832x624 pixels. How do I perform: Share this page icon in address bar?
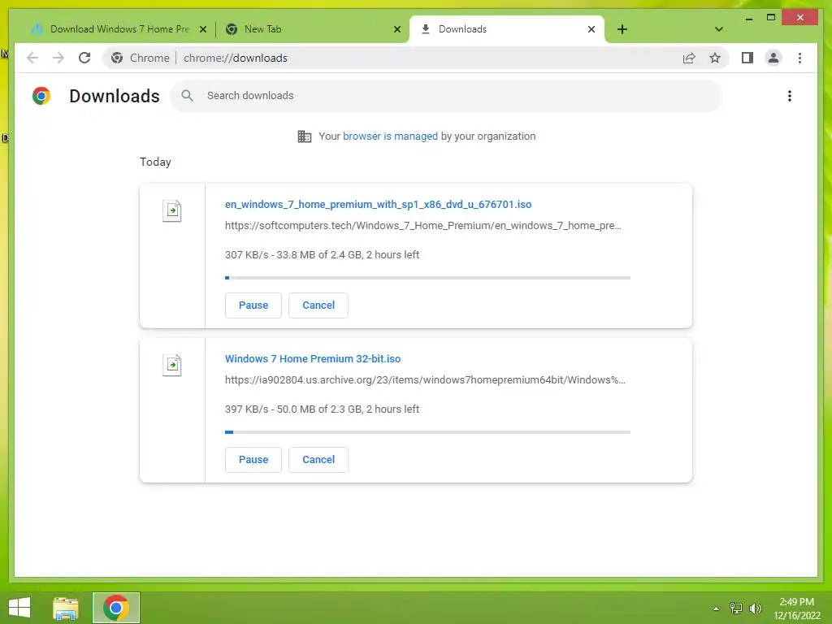click(689, 58)
